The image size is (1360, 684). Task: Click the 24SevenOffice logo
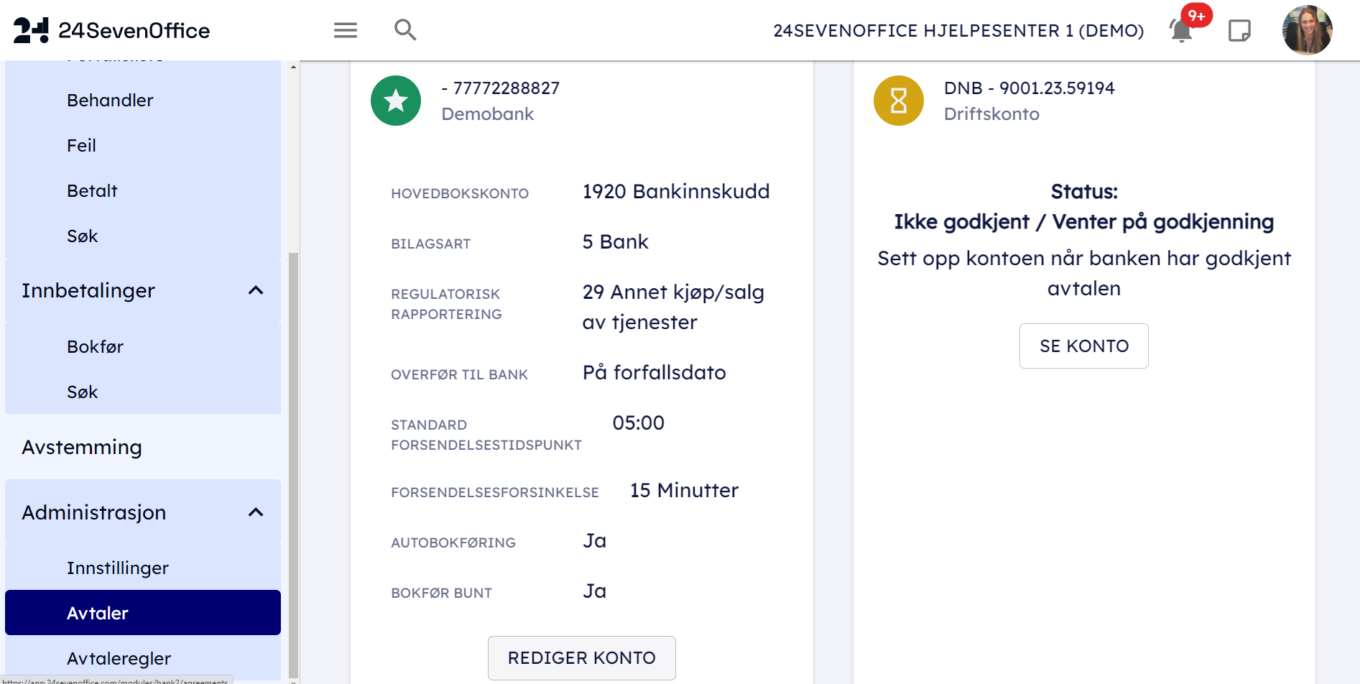click(x=112, y=30)
